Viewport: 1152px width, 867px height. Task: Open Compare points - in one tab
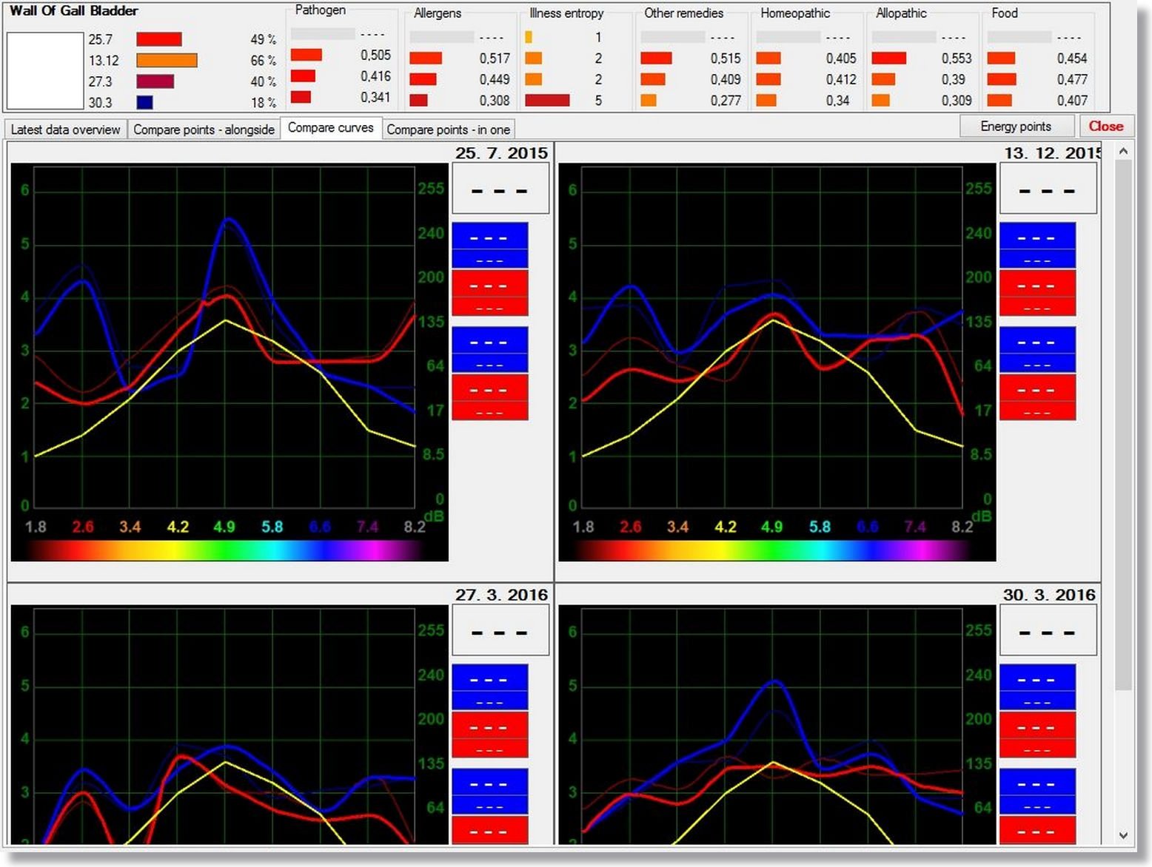448,129
